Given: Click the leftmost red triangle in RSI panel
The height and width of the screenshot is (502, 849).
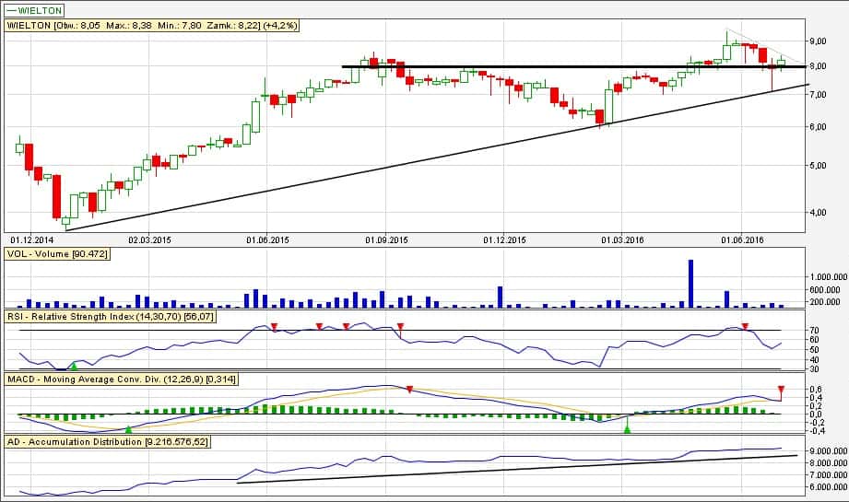Looking at the screenshot, I should point(274,326).
